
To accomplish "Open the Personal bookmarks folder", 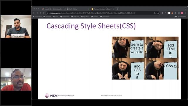I will pyautogui.click(x=47, y=16).
